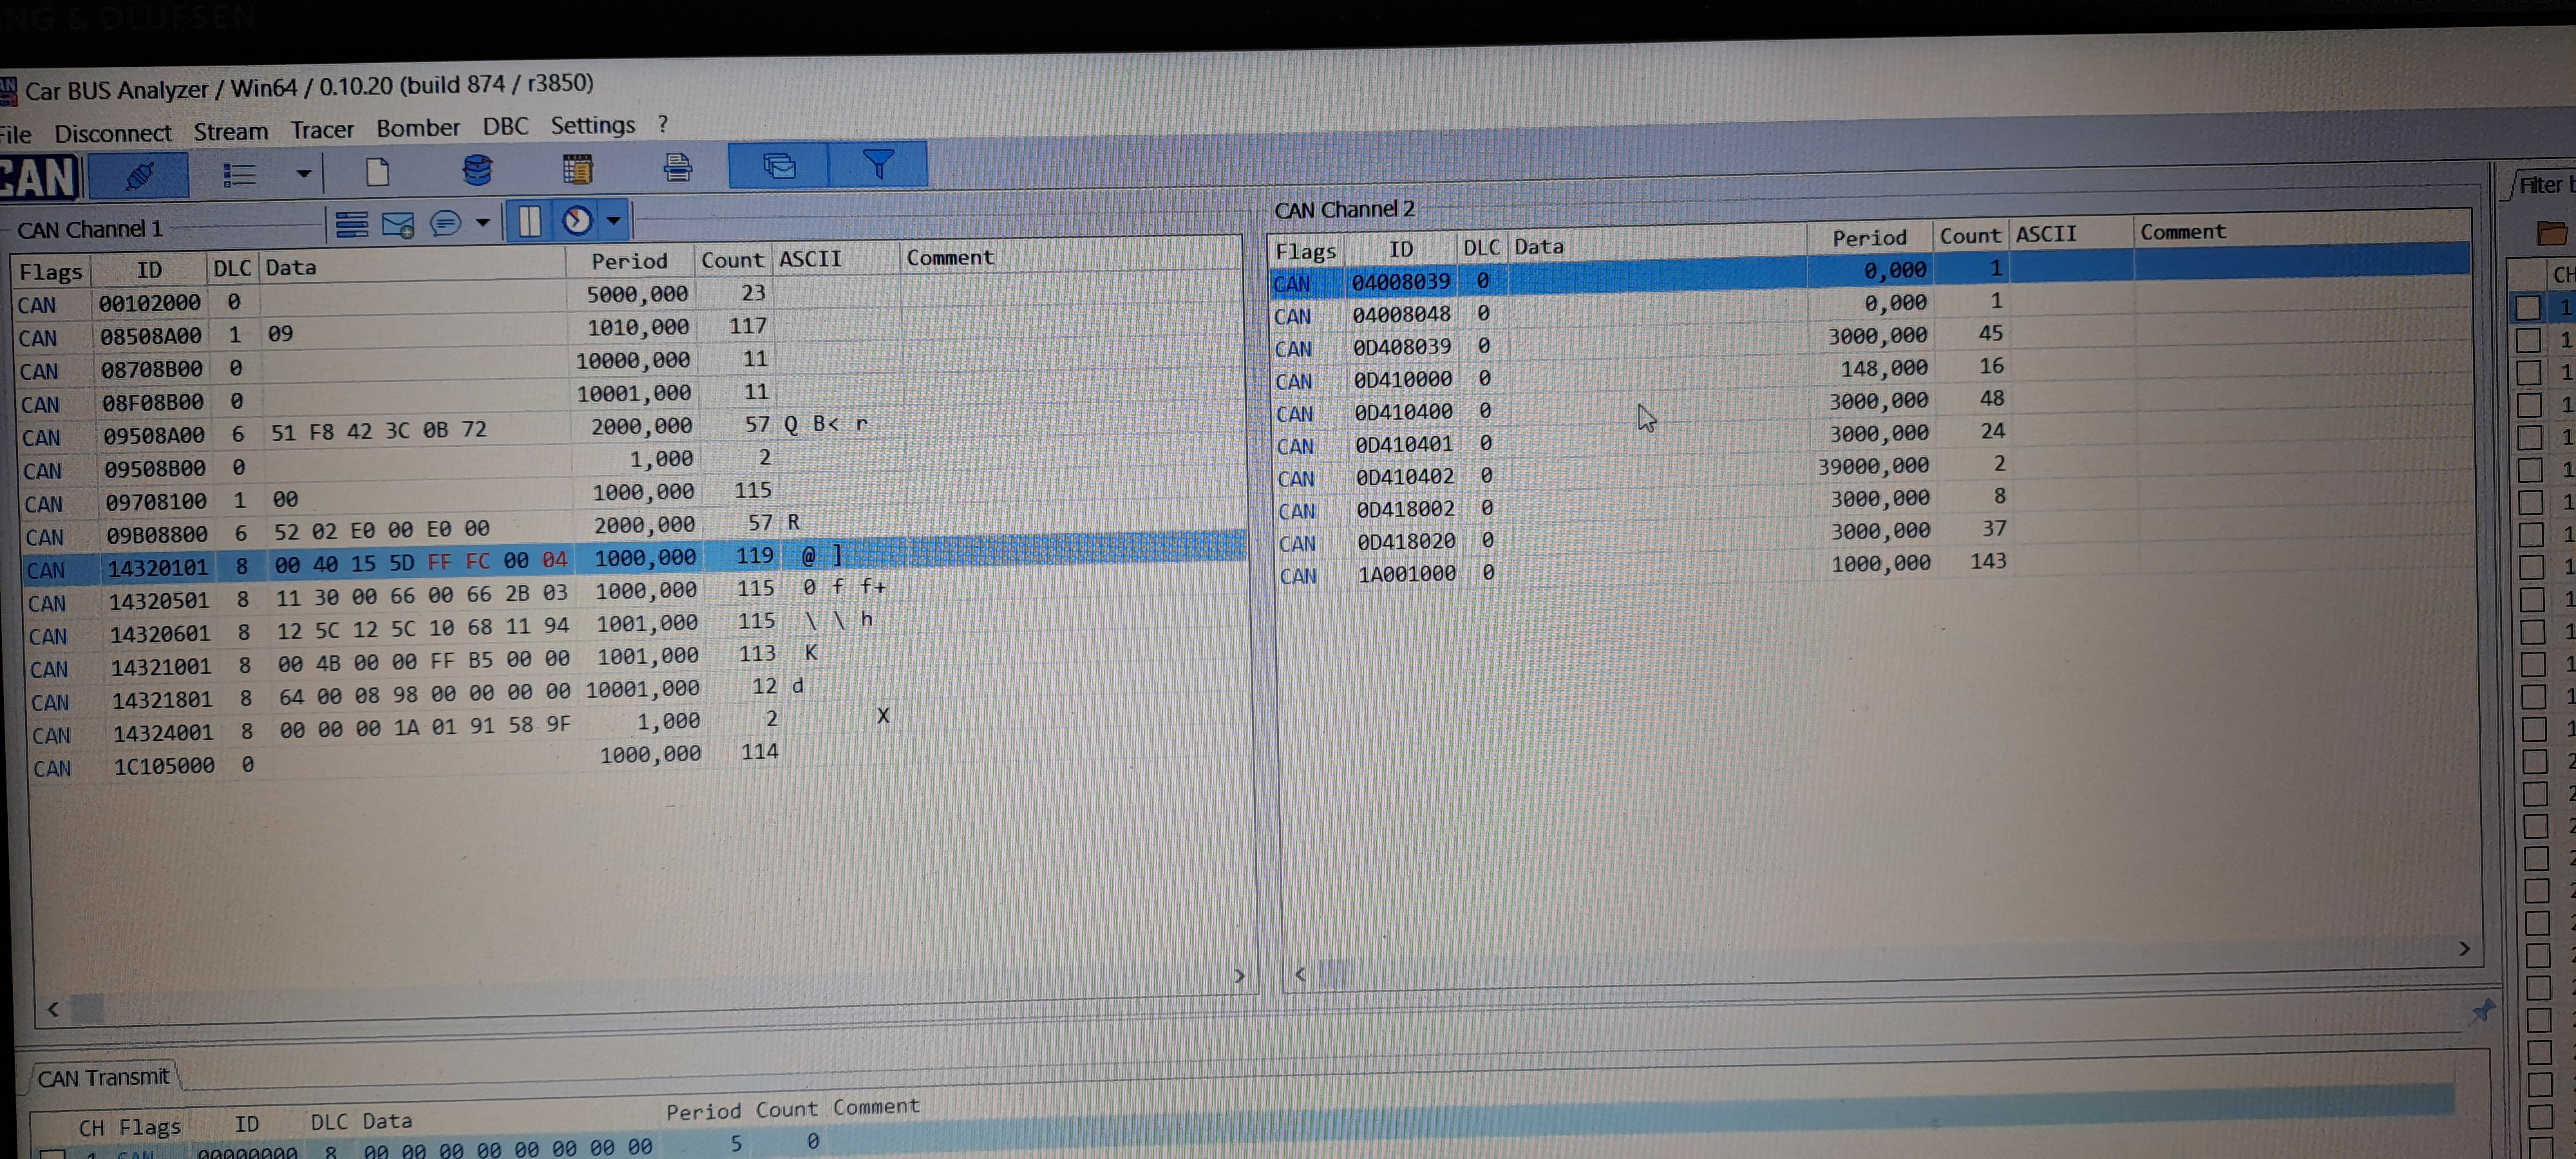This screenshot has width=2576, height=1159.
Task: Click the Period column header in Channel 1
Action: pos(628,261)
